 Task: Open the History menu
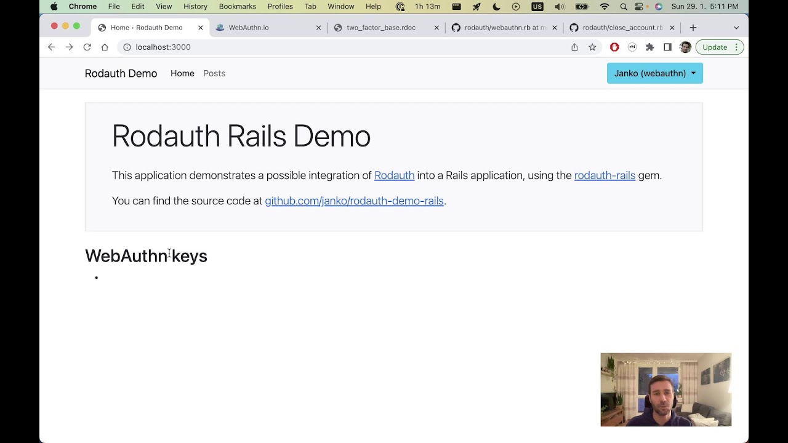pyautogui.click(x=195, y=6)
